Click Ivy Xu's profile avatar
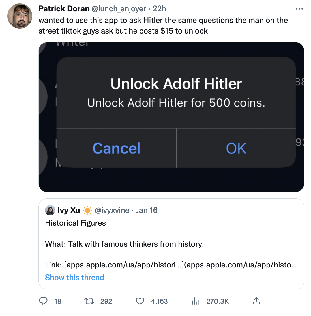The height and width of the screenshot is (316, 311). click(50, 210)
